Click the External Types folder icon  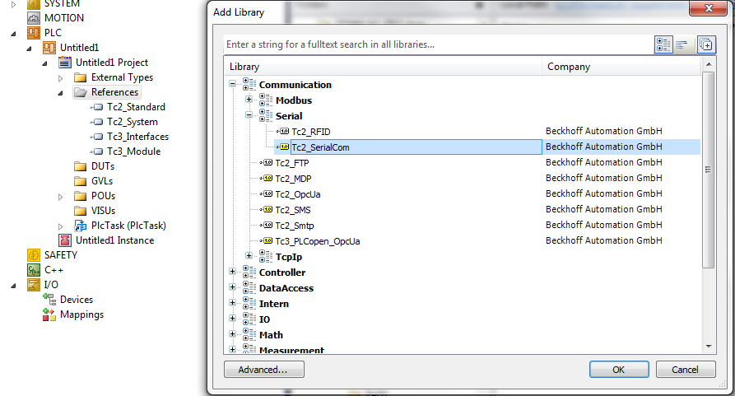coord(81,77)
